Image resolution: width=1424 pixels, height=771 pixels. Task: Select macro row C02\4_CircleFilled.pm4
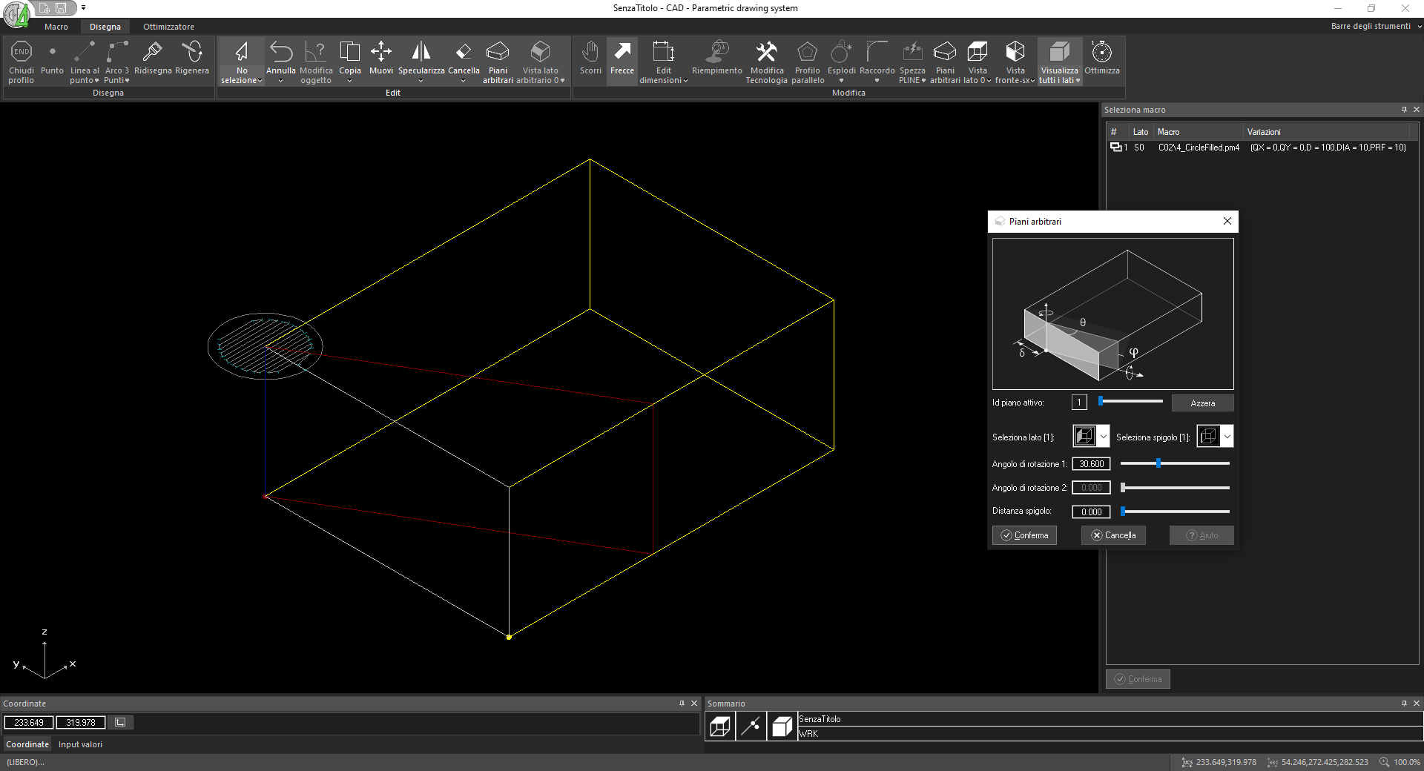coord(1262,148)
